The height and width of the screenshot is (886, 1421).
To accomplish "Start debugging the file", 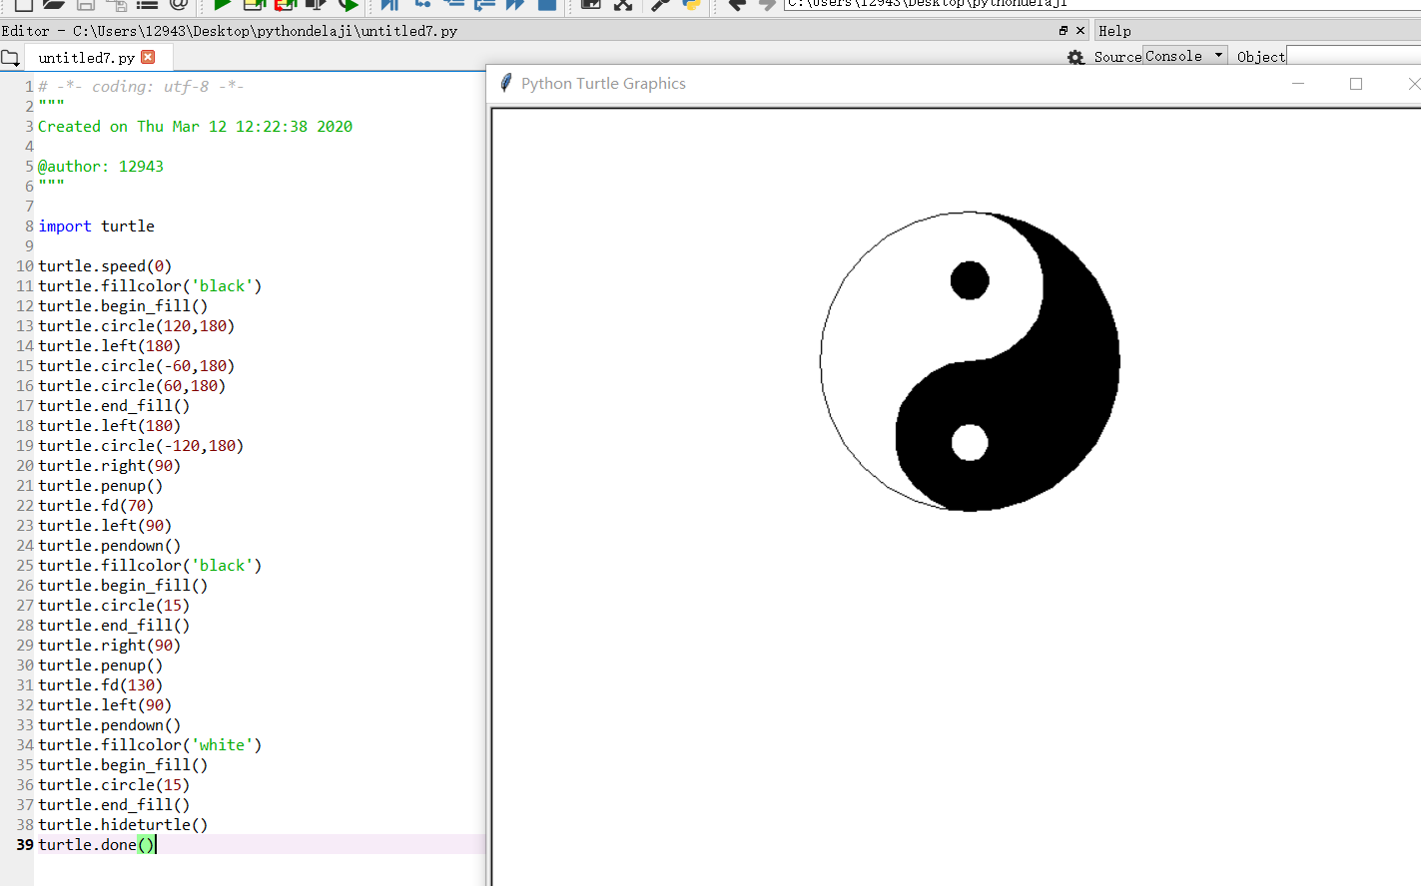I will coord(390,5).
